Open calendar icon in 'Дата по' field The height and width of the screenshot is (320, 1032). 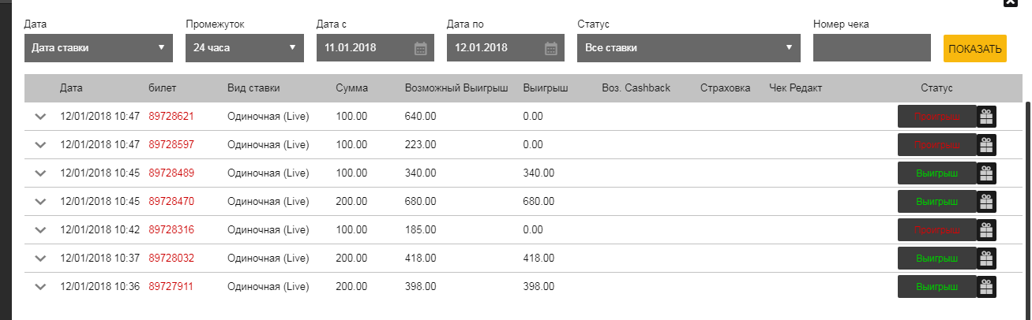551,48
